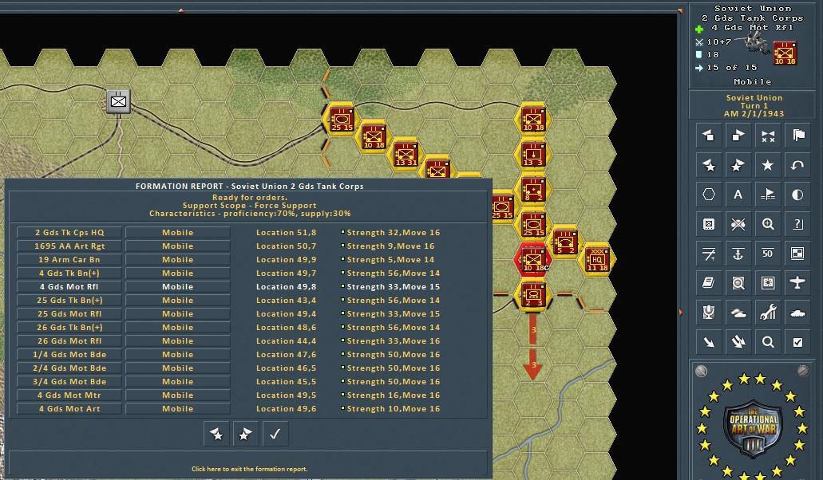Open the airplane air briefing icon
Screen dimensions: 823x480
[x=797, y=284]
